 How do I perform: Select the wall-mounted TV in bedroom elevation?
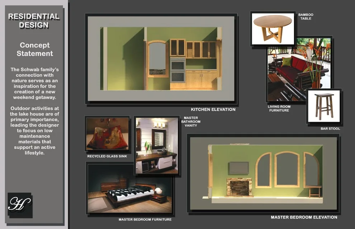[239, 167]
